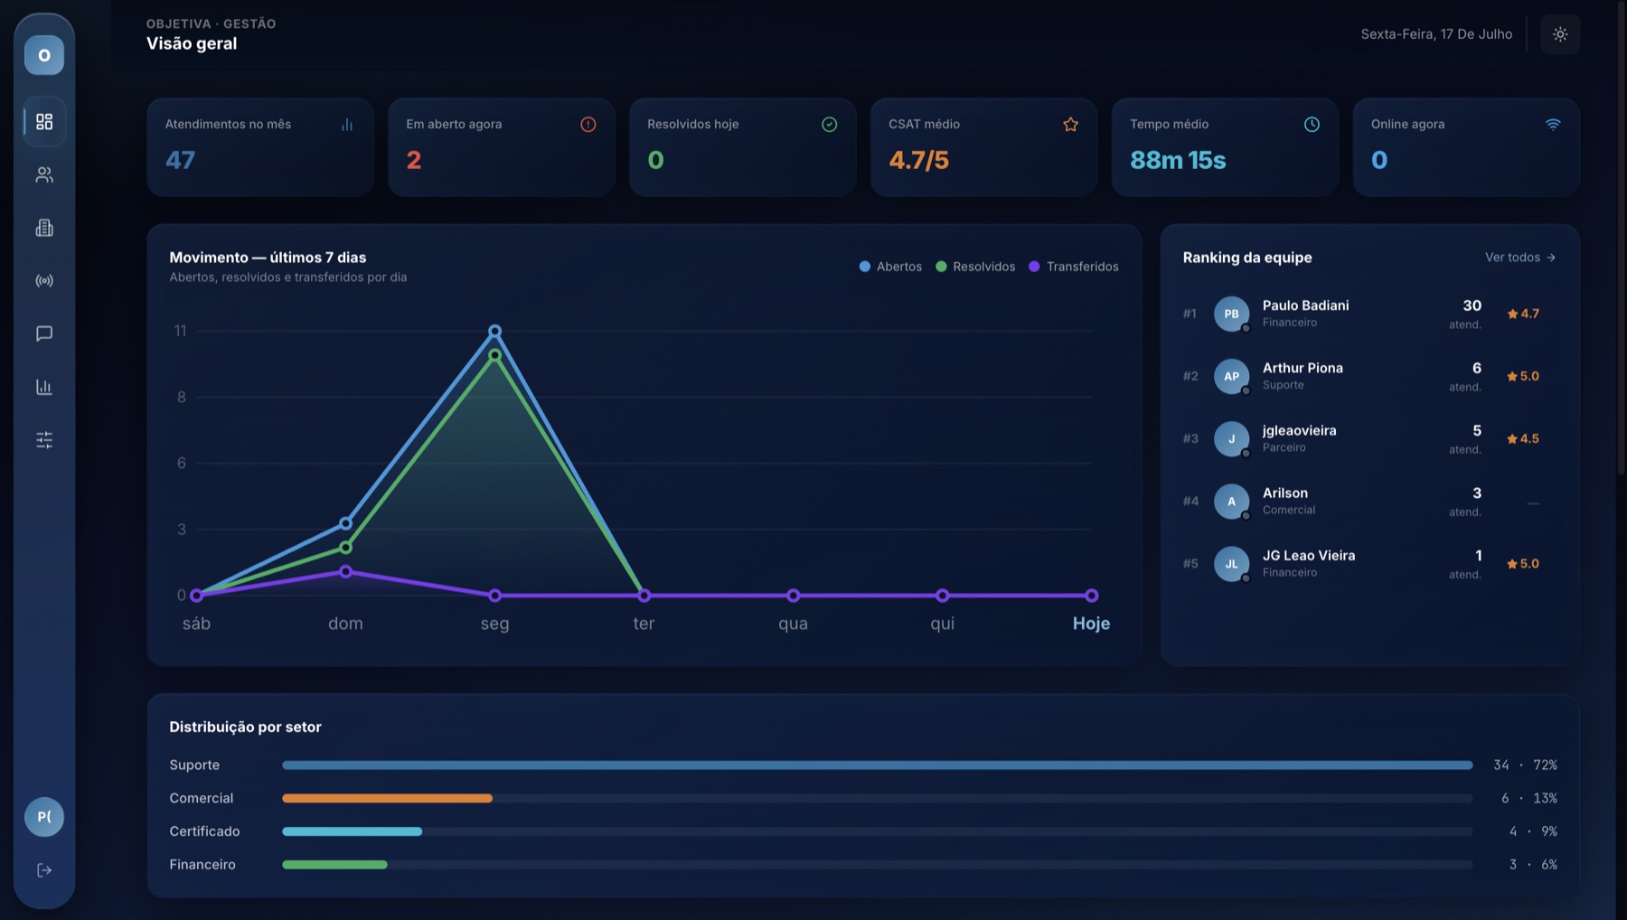Click the JL avatar of JG Leao Vieira

1231,563
